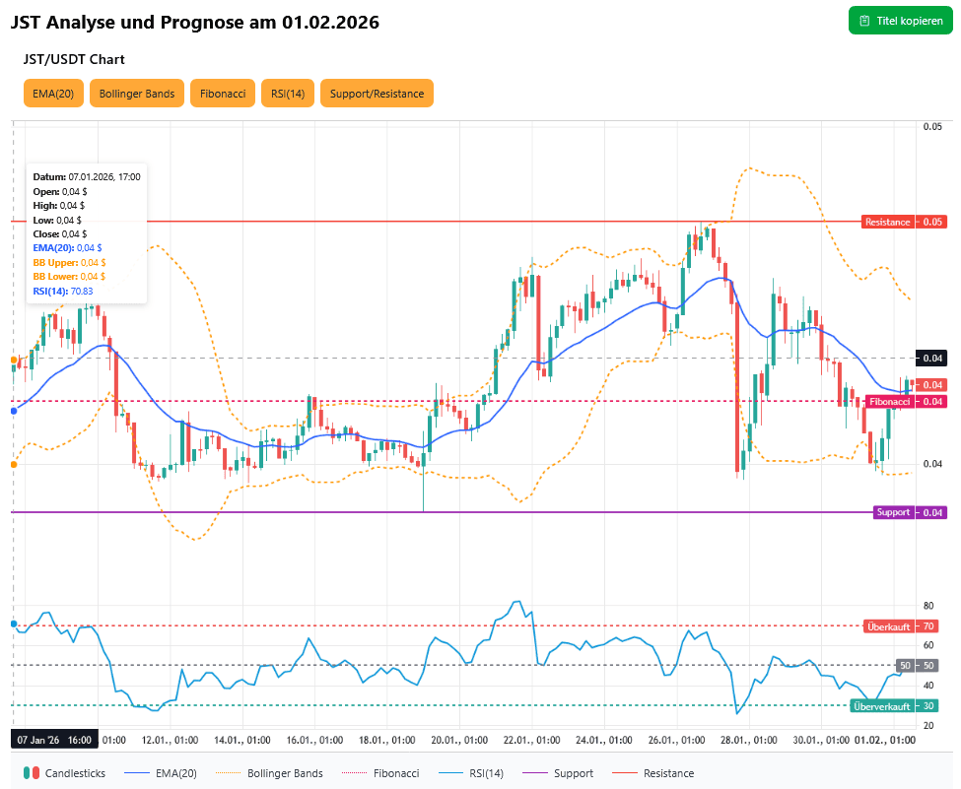Viewport: 961px width, 789px height.
Task: Toggle the RSI(14) indicator button
Action: (288, 94)
